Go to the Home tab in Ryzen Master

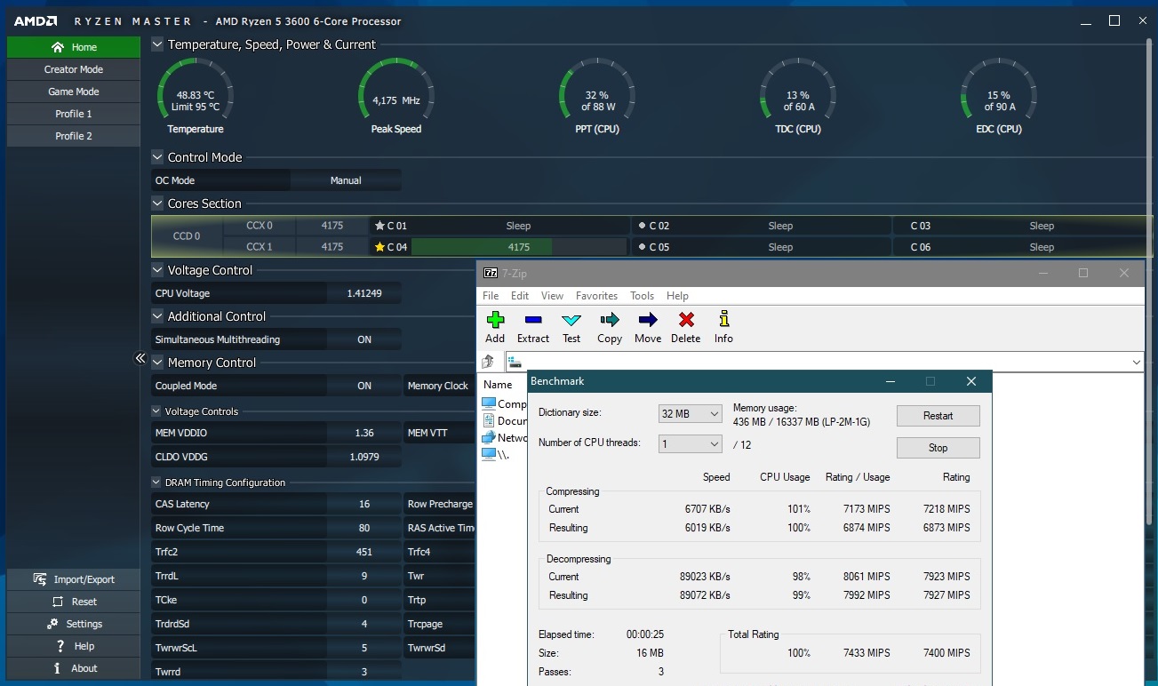coord(74,47)
